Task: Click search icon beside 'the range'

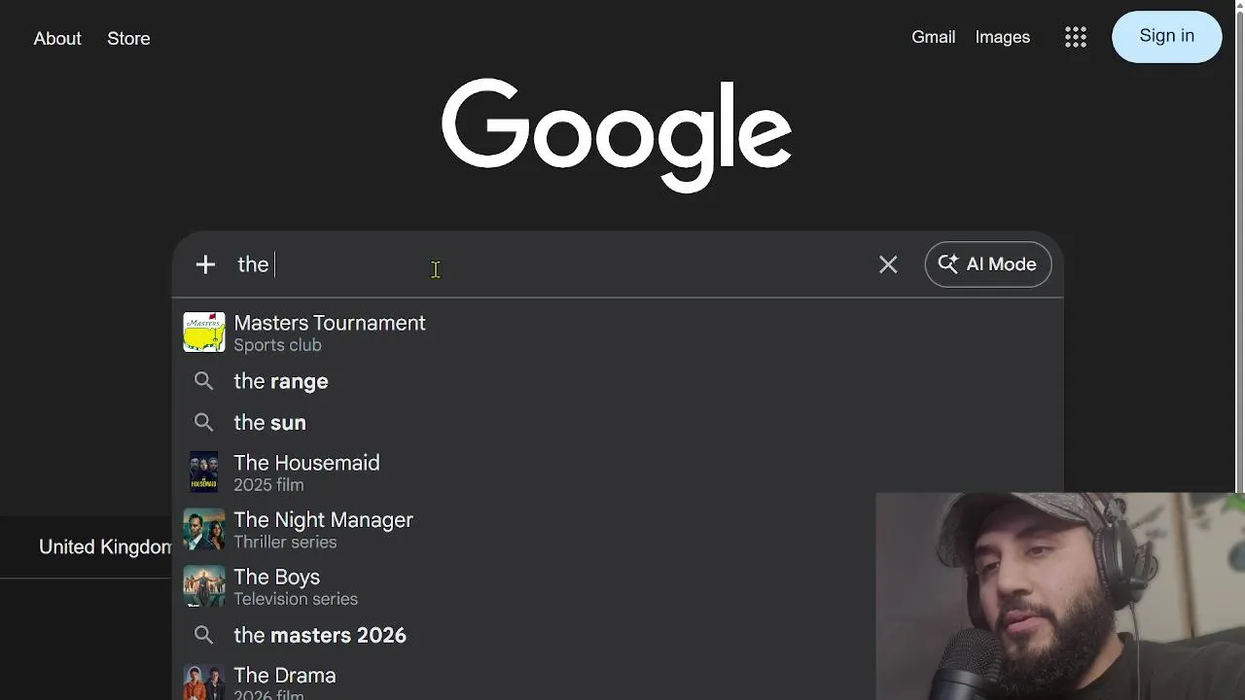Action: [x=203, y=381]
